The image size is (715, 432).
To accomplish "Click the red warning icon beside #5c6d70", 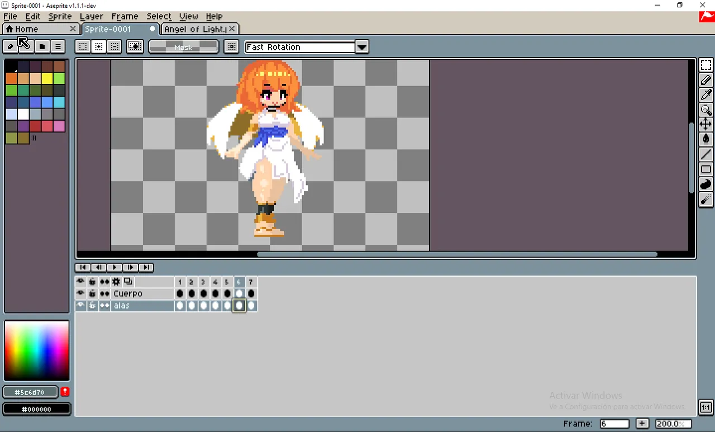I will (x=65, y=392).
